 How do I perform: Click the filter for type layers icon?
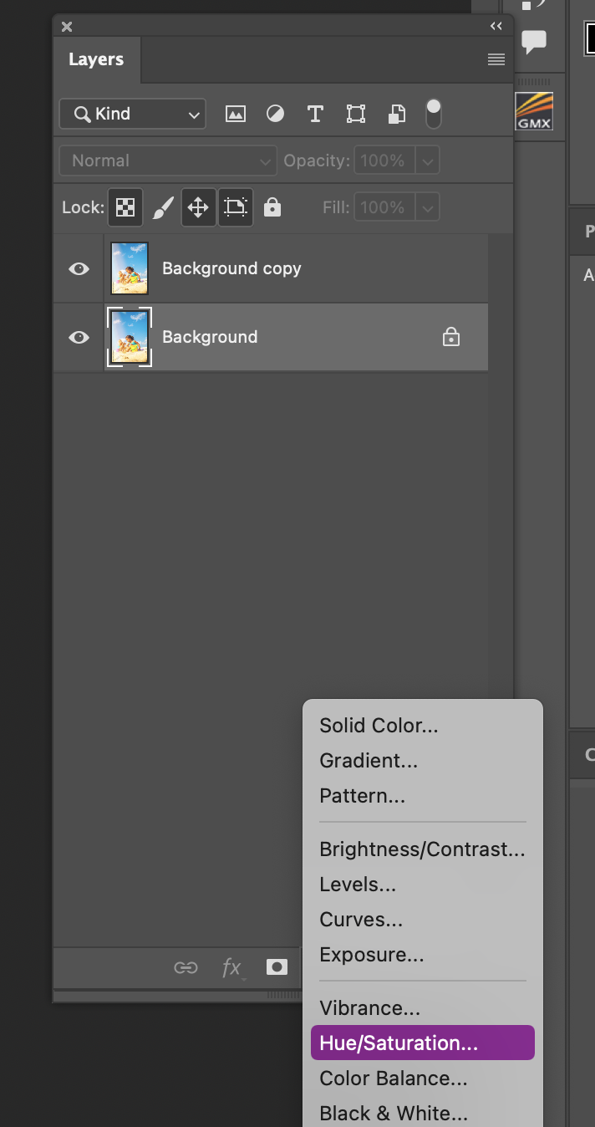[315, 114]
